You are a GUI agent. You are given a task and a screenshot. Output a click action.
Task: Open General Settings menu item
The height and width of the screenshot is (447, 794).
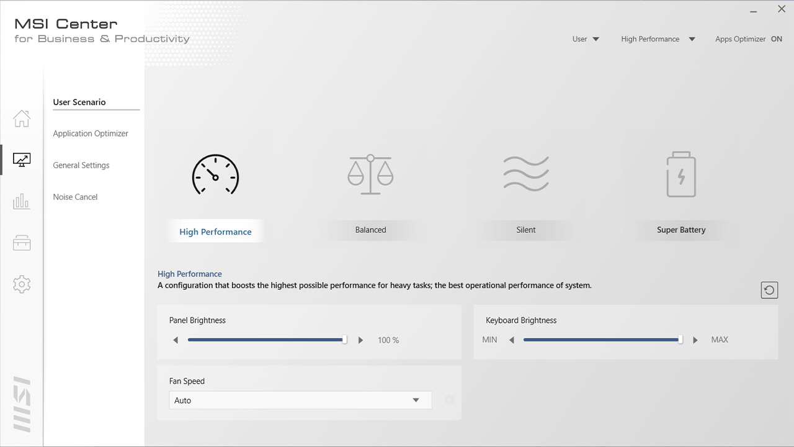pos(81,165)
